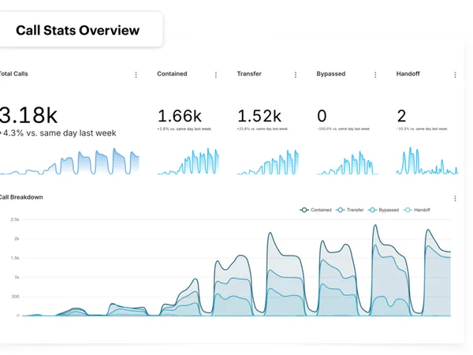
Task: Open the Call Breakdown chart options menu
Action: [455, 199]
